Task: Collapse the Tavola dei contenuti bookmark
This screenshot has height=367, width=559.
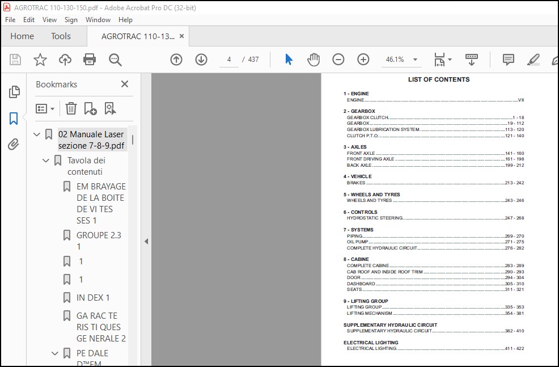Action: point(45,161)
